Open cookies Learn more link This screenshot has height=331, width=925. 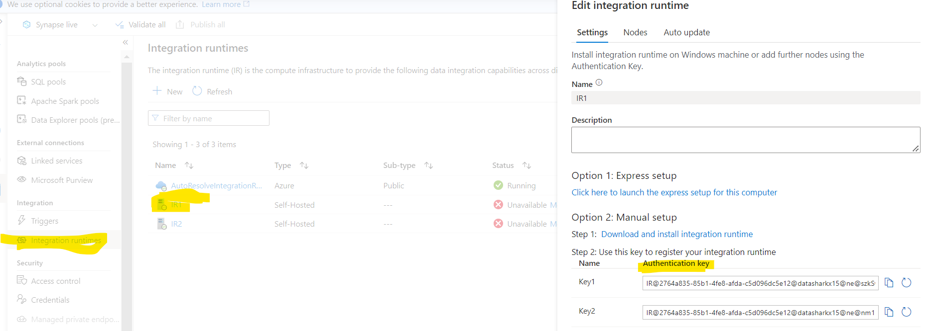tap(226, 4)
